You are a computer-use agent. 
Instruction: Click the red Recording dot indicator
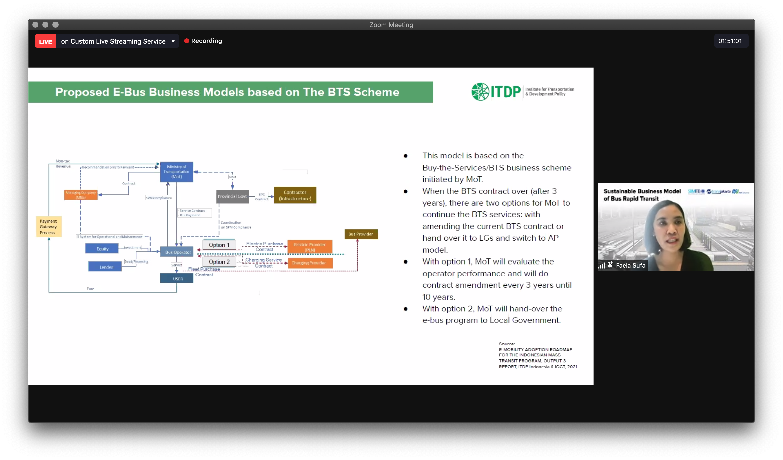(187, 41)
